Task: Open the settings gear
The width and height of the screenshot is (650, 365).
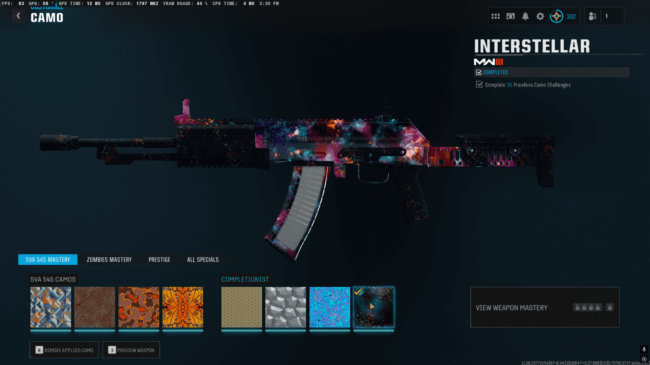Action: (x=540, y=16)
